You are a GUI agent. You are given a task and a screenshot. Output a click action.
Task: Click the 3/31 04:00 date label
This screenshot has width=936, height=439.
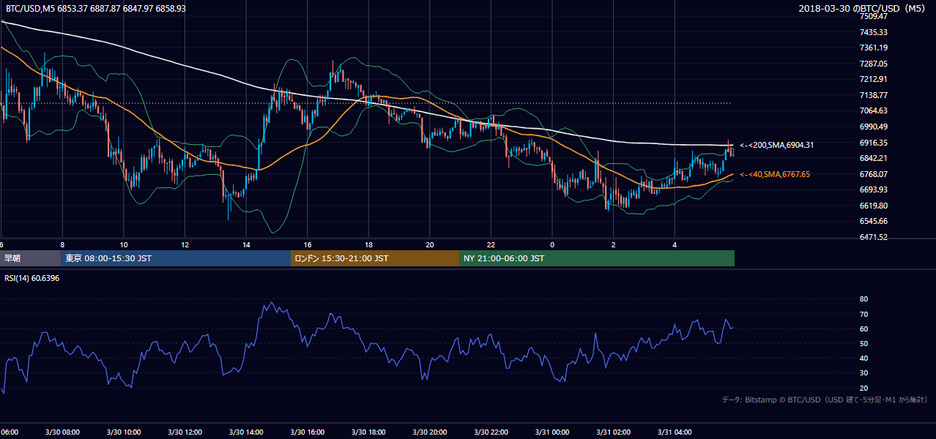pyautogui.click(x=675, y=432)
